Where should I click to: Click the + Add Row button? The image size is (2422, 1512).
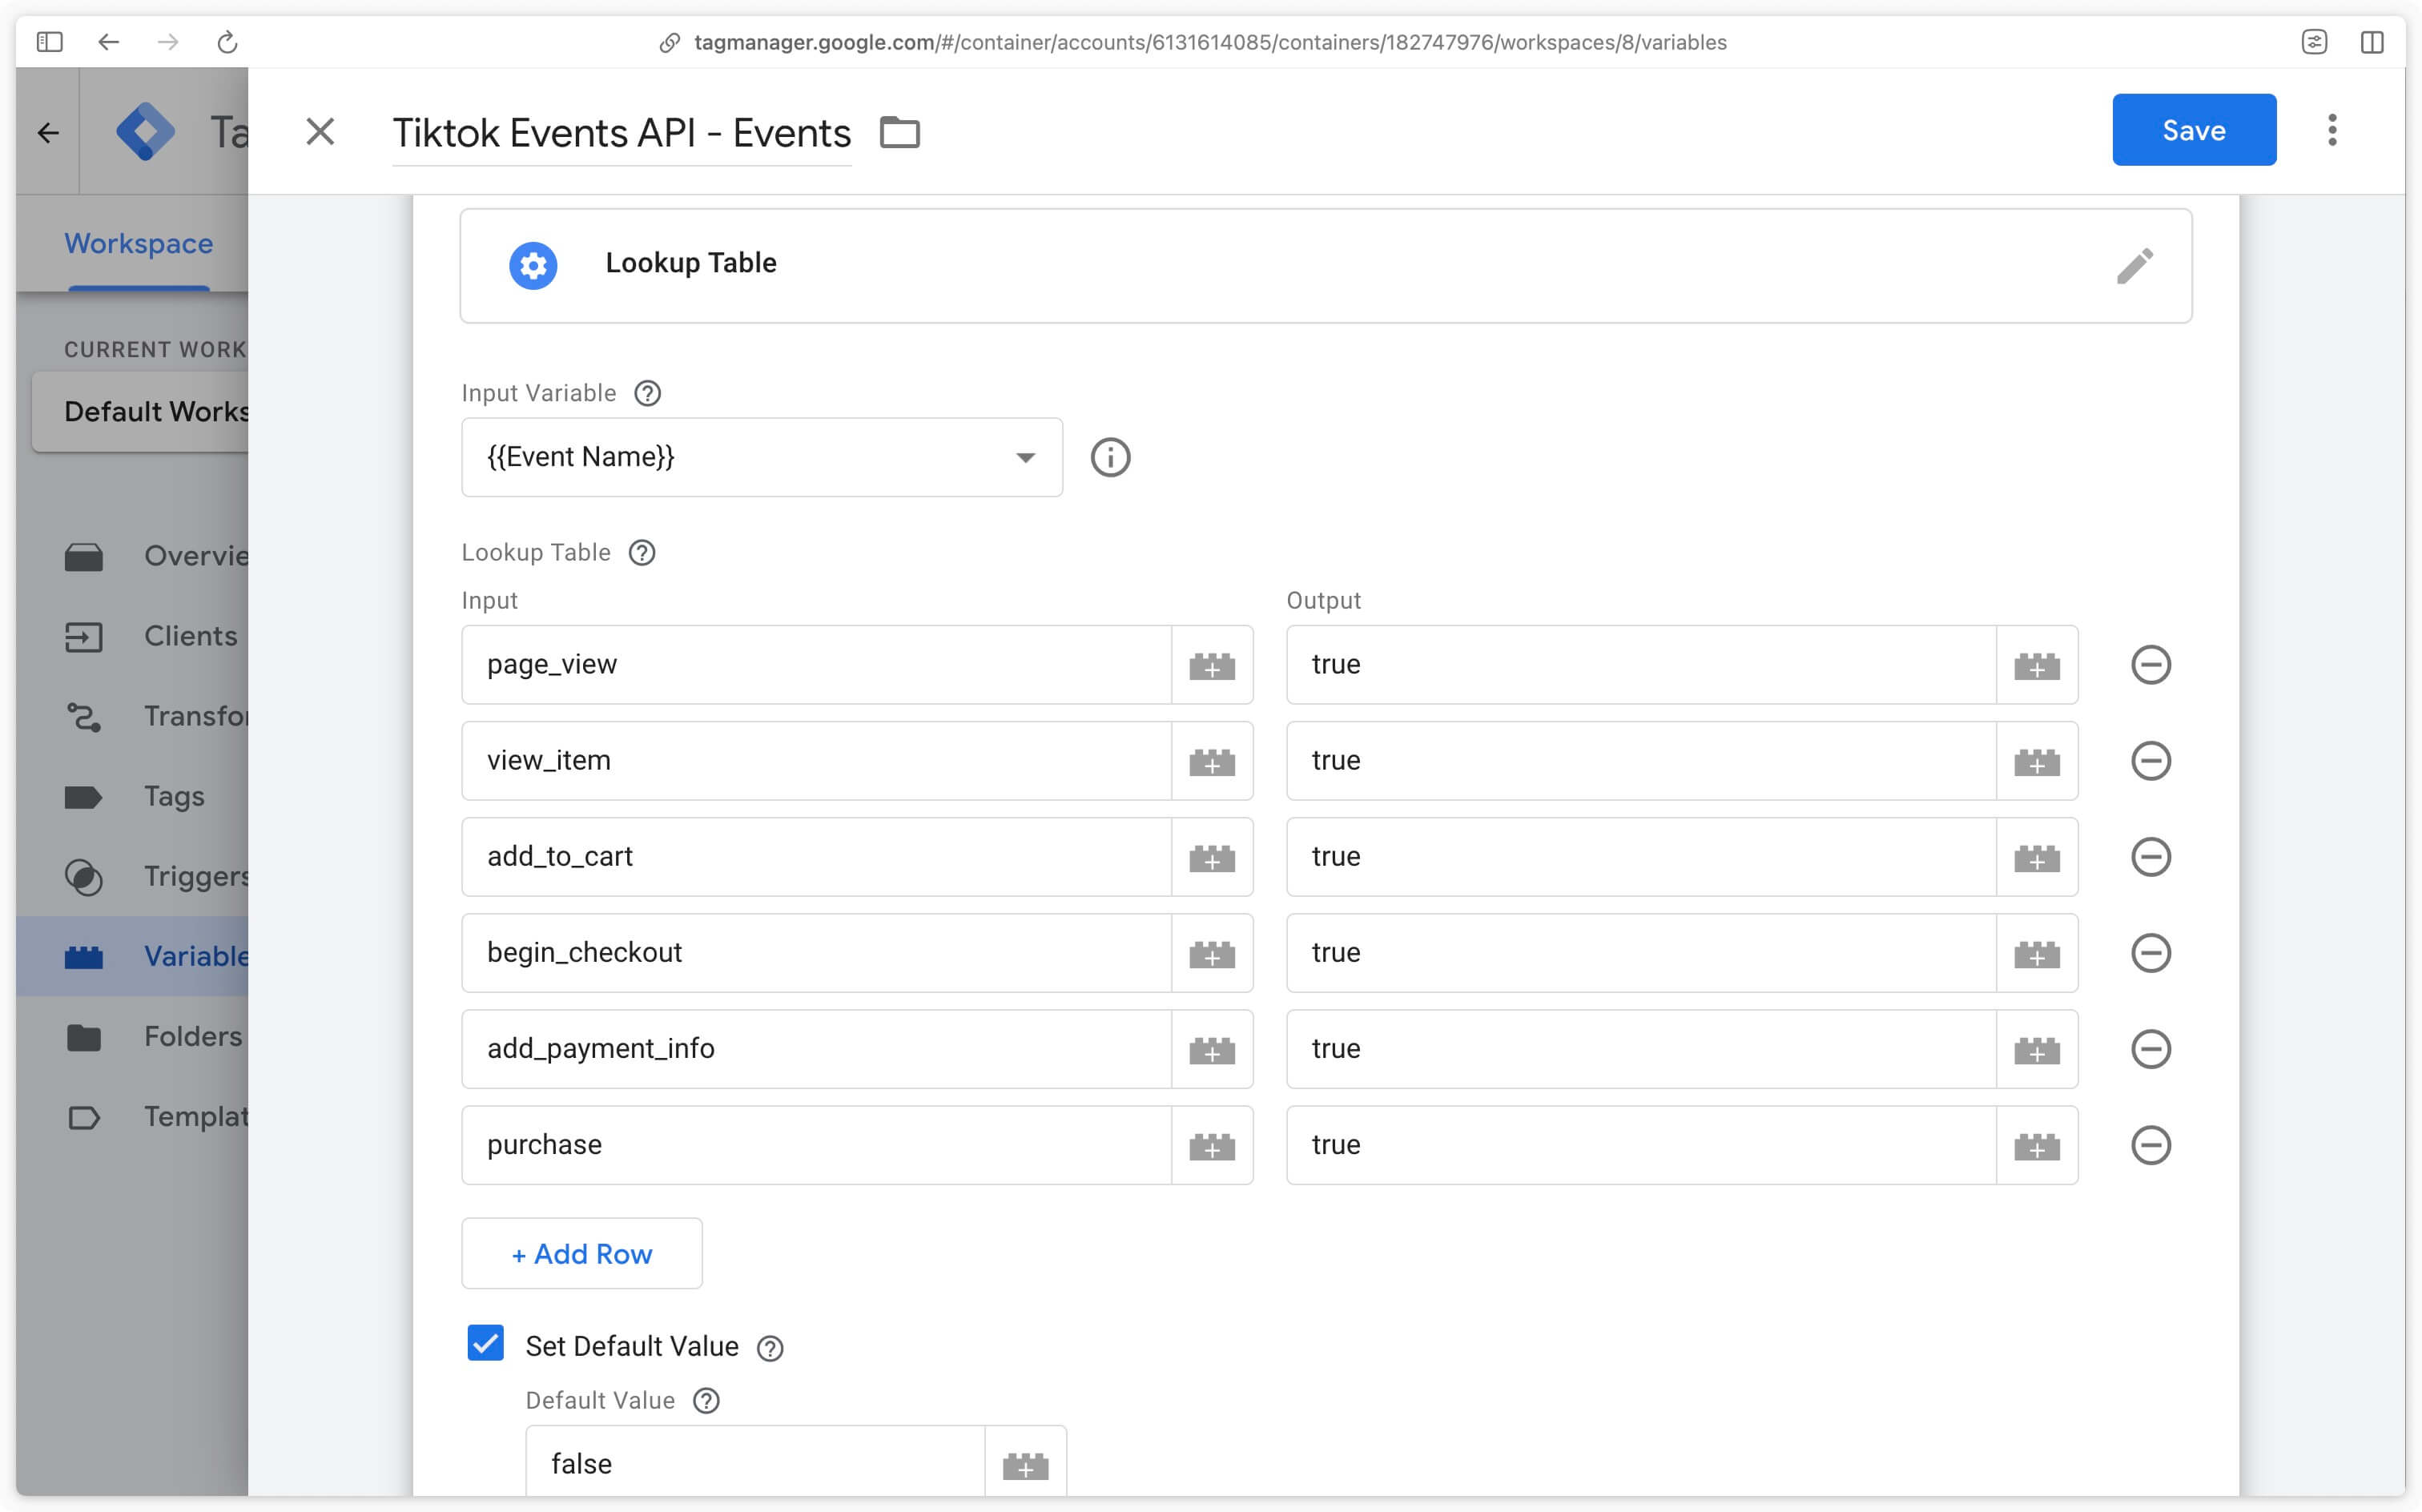pyautogui.click(x=582, y=1253)
